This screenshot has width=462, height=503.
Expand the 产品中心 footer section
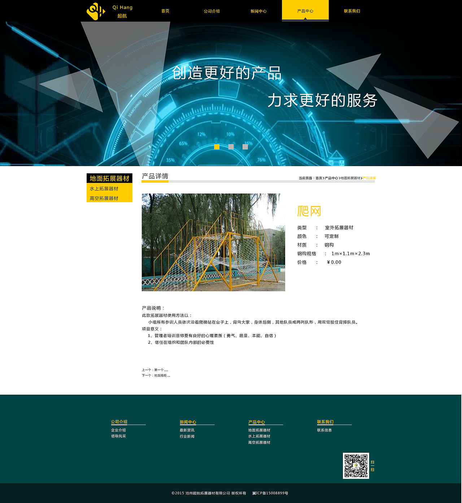(256, 422)
